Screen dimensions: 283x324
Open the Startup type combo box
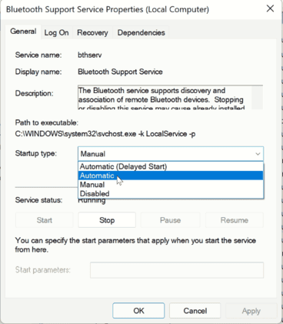[171, 154]
